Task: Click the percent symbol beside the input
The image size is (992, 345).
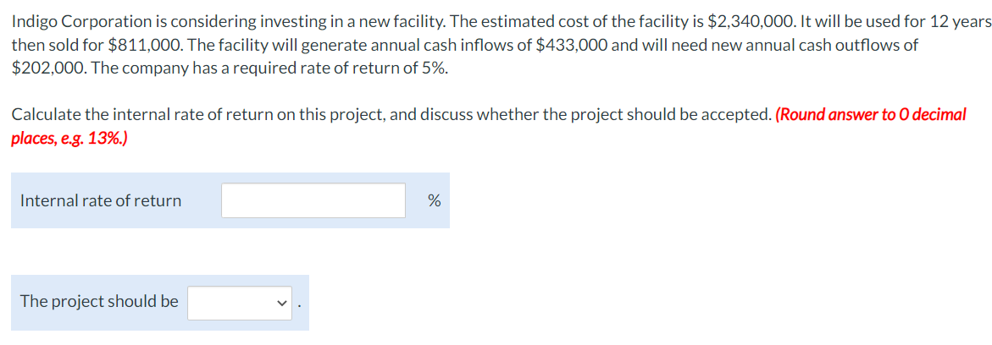Action: (x=434, y=200)
